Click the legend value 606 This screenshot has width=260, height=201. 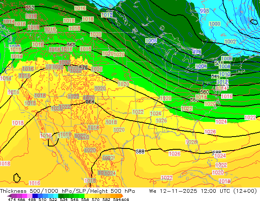click(x=125, y=199)
